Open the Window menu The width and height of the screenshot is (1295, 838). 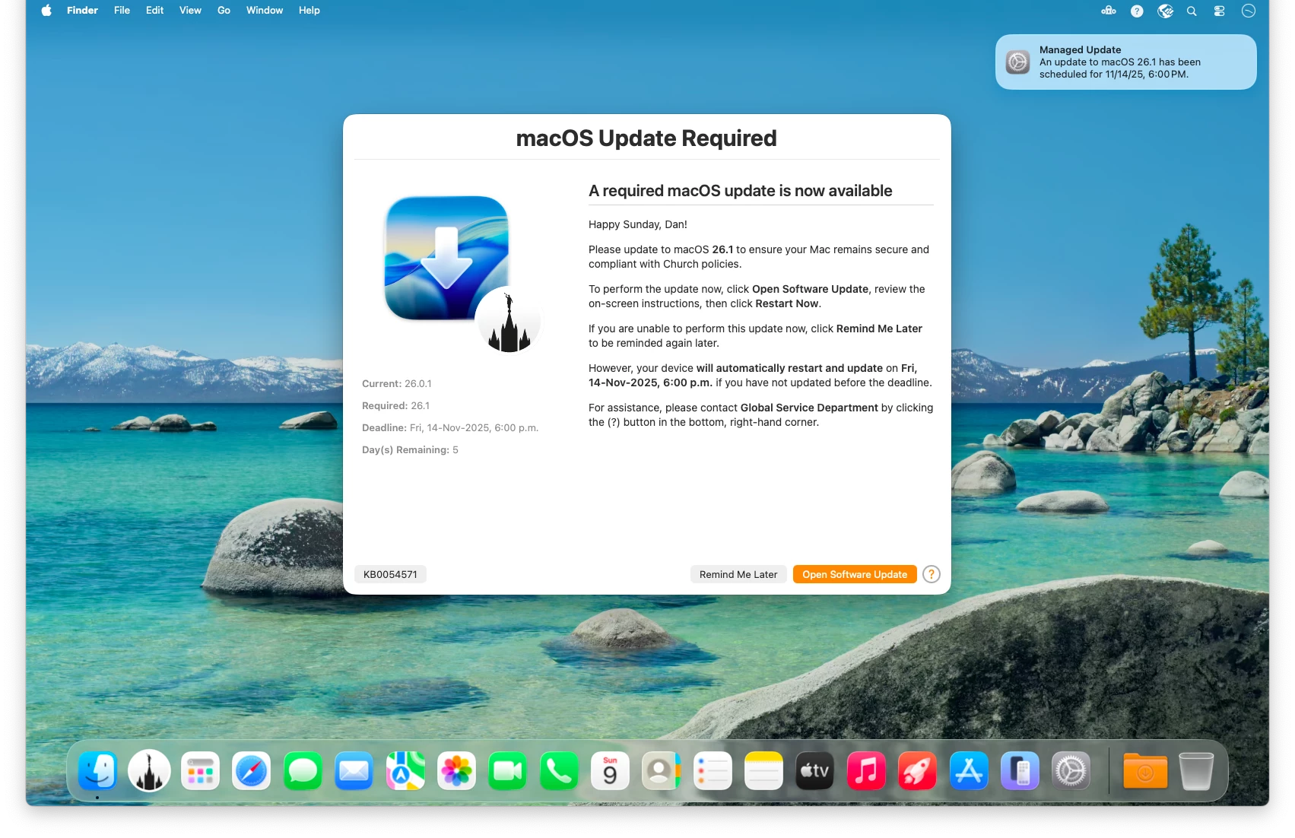click(x=265, y=11)
